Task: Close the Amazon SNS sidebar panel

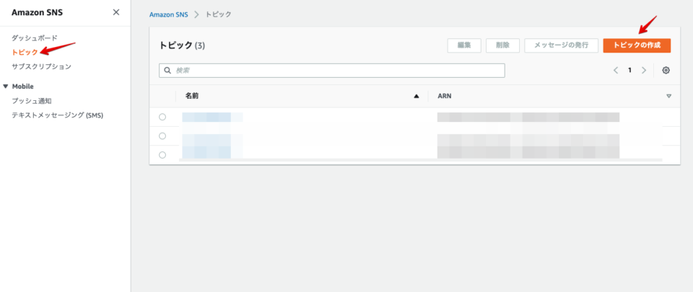Action: [x=116, y=12]
